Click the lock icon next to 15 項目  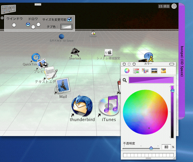click(x=174, y=6)
